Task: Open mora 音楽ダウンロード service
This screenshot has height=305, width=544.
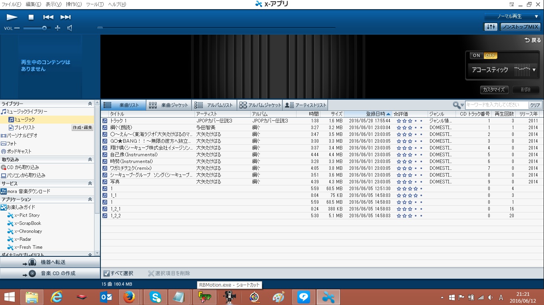Action: (28, 191)
